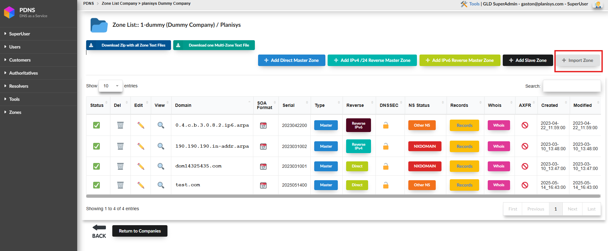This screenshot has height=251, width=608.
Task: Click pencil edit icon for dom14325435.com
Action: click(x=141, y=166)
